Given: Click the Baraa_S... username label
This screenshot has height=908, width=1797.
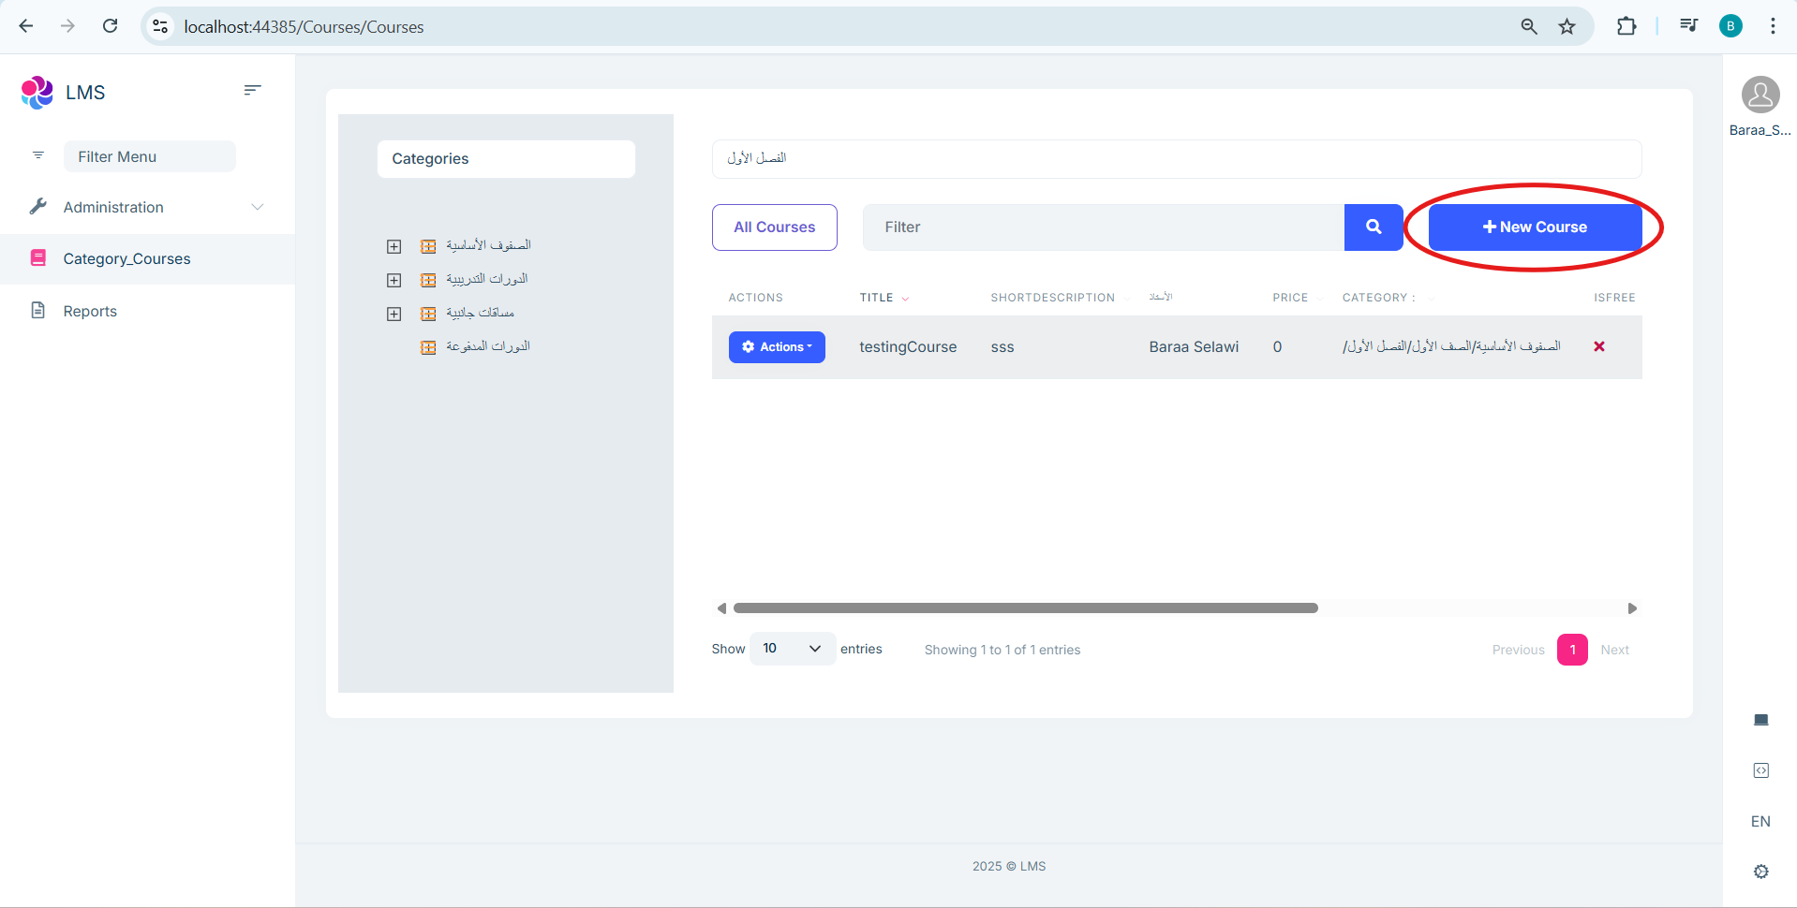Looking at the screenshot, I should click(1760, 130).
